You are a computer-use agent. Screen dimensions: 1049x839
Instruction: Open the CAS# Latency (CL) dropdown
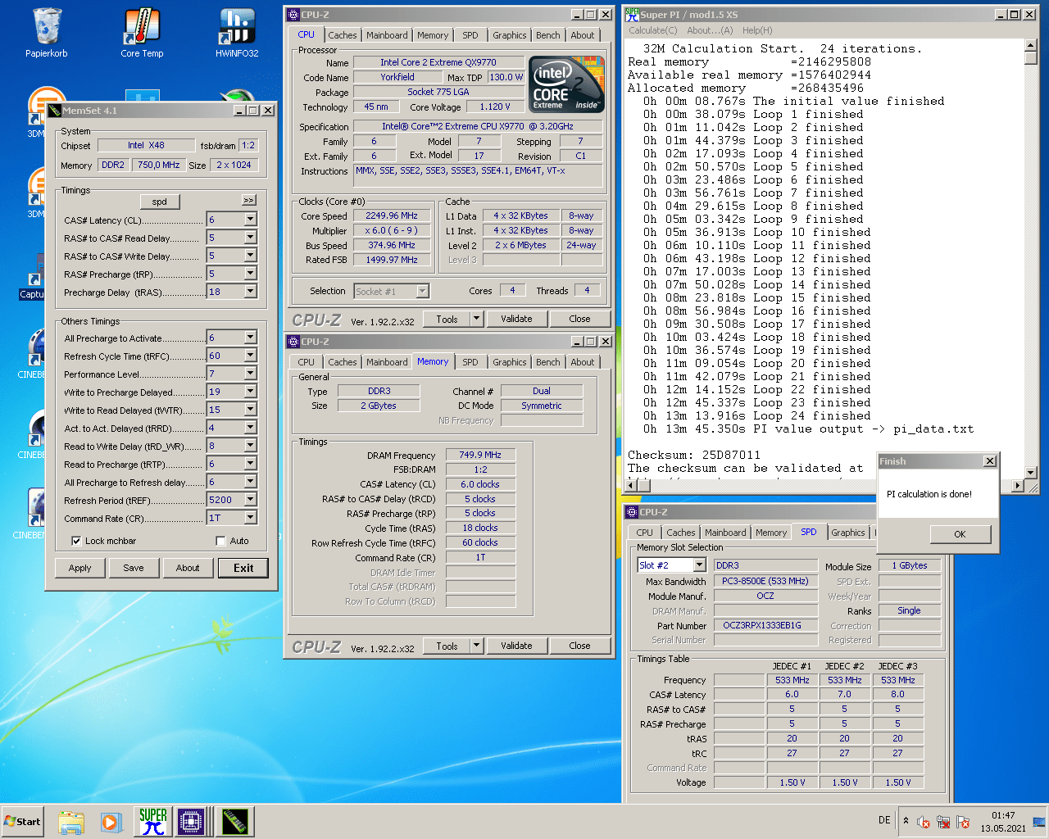(x=251, y=220)
